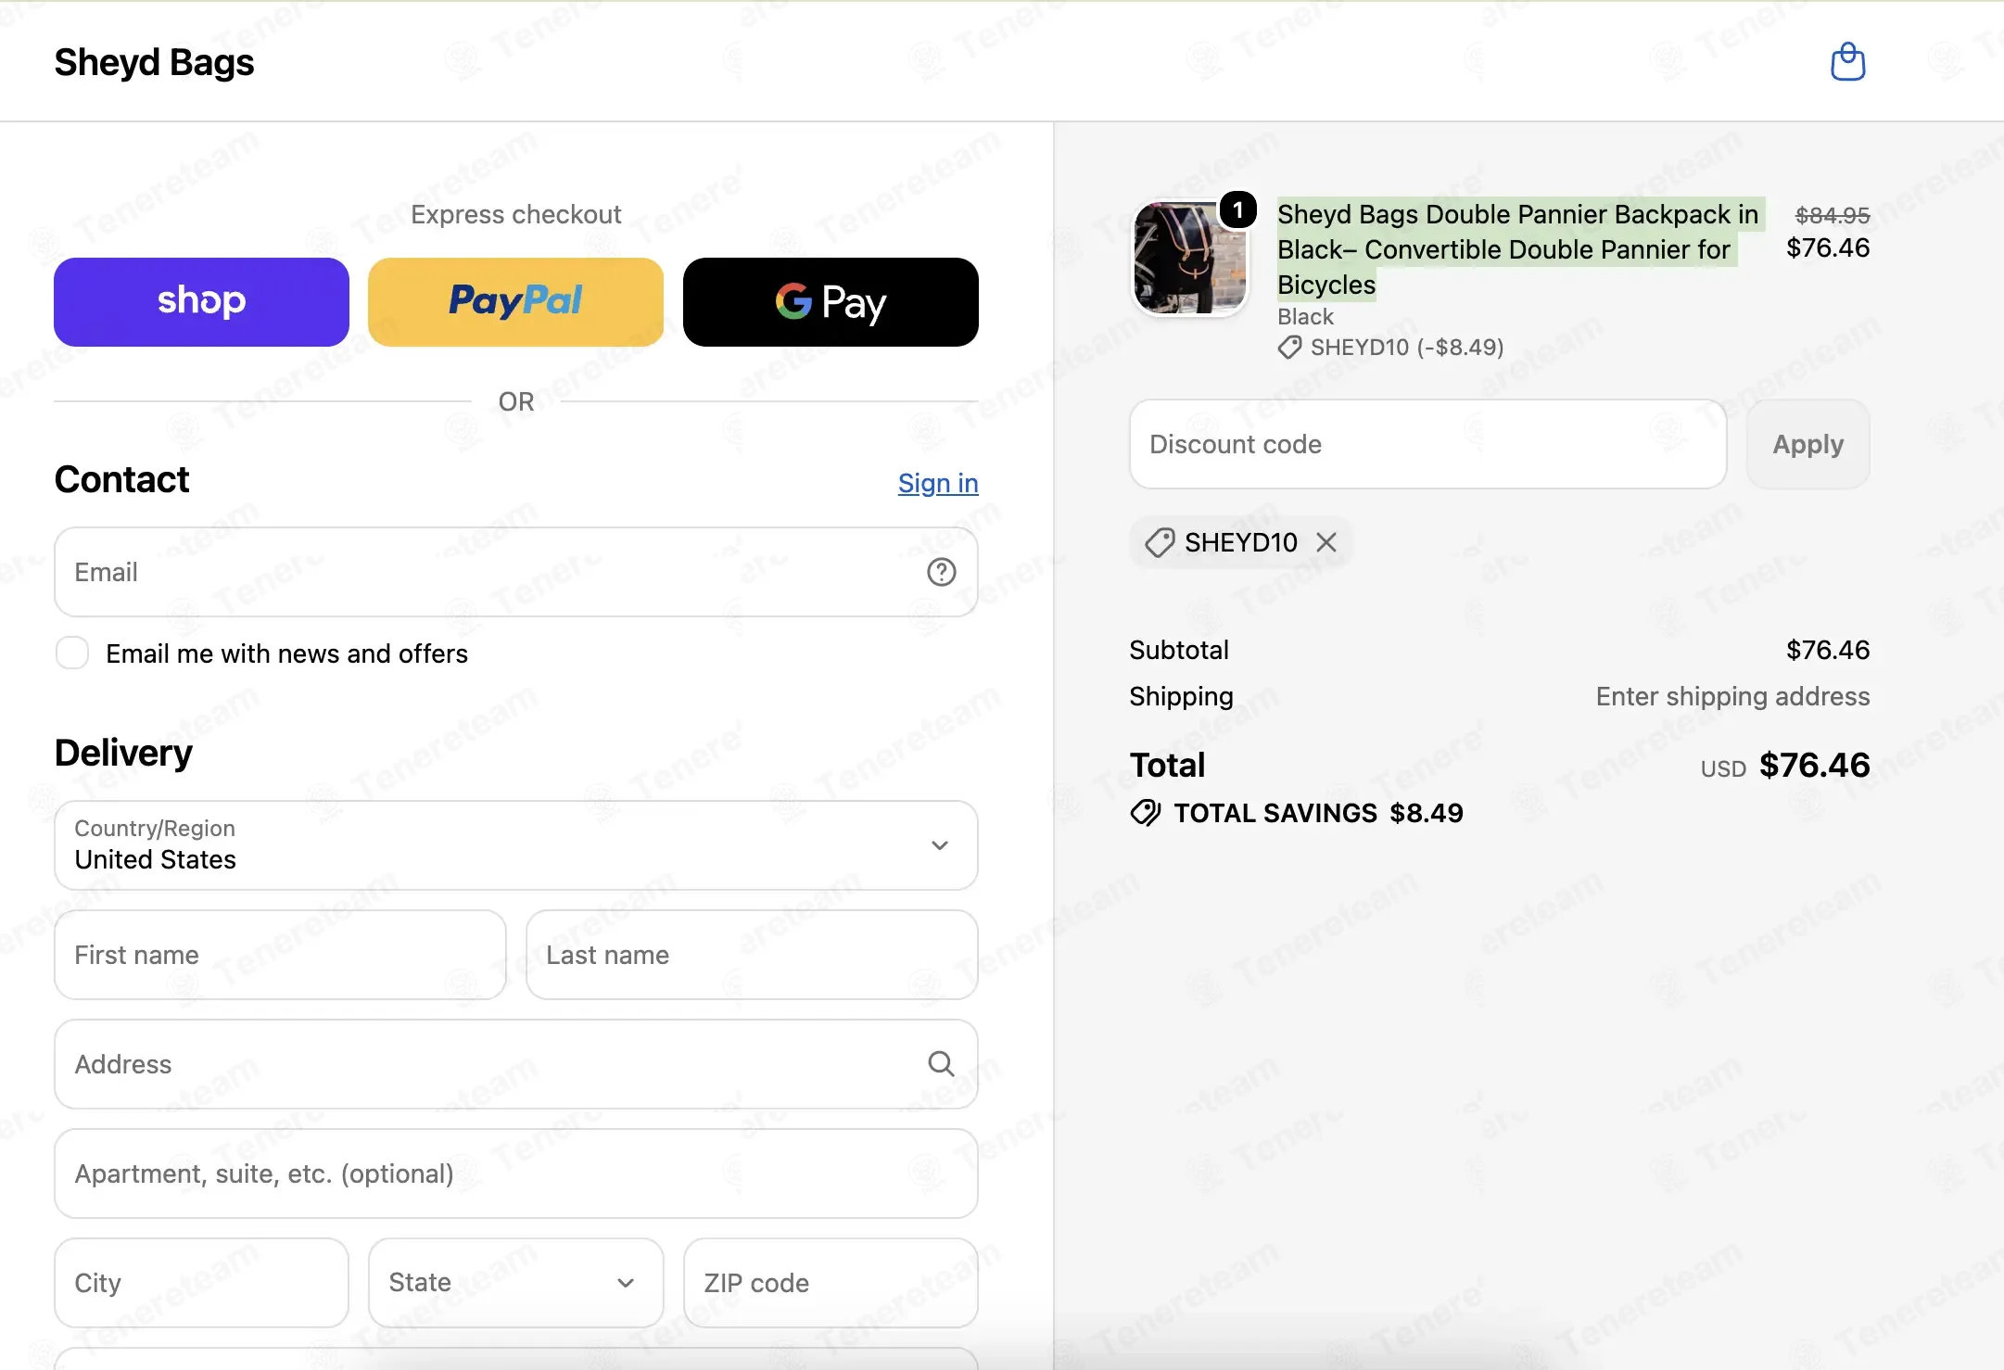Click the TOTAL SAVINGS $8.49 text
The height and width of the screenshot is (1370, 2004).
(x=1318, y=813)
